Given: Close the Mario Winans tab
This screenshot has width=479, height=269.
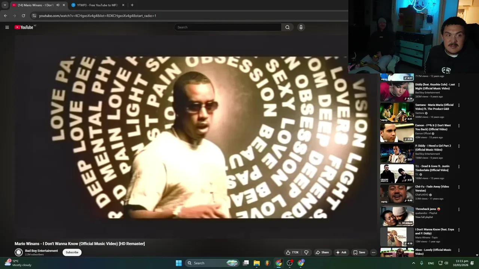Looking at the screenshot, I should pyautogui.click(x=64, y=5).
